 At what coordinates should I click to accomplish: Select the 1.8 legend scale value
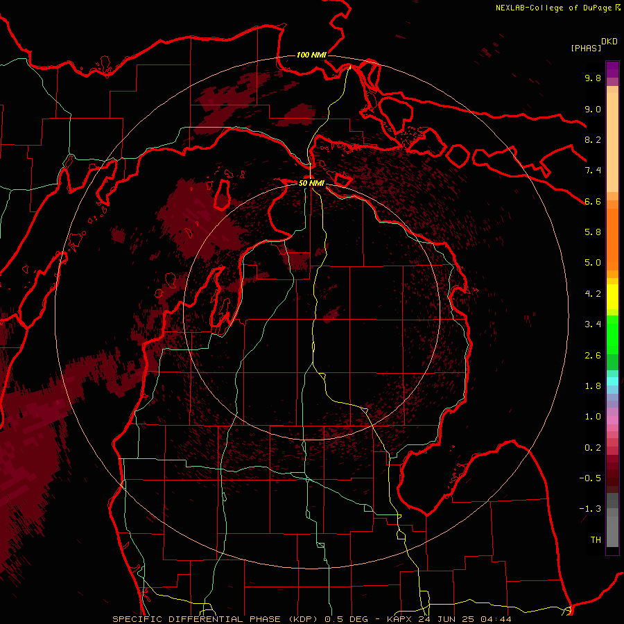(593, 386)
